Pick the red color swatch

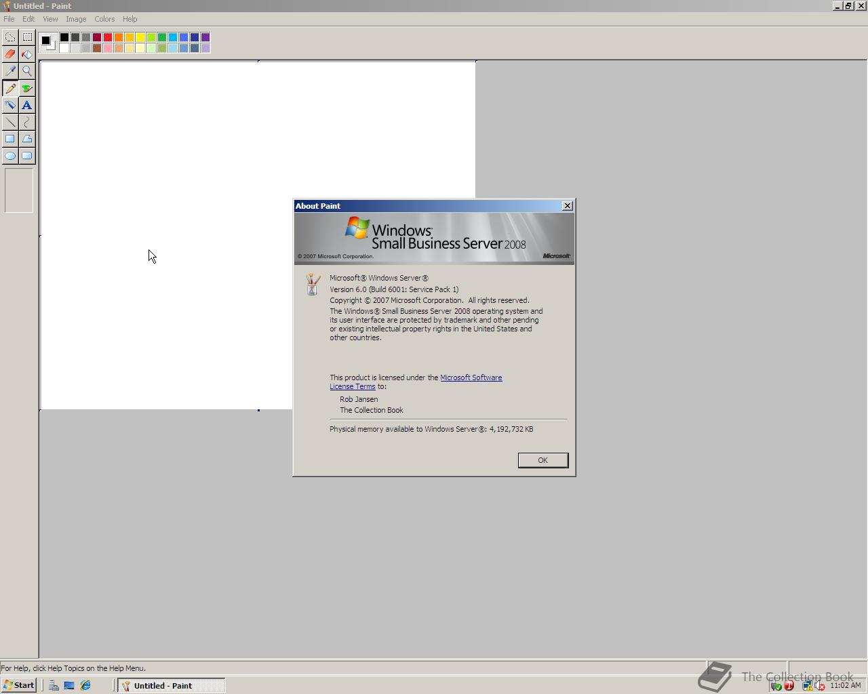point(108,37)
